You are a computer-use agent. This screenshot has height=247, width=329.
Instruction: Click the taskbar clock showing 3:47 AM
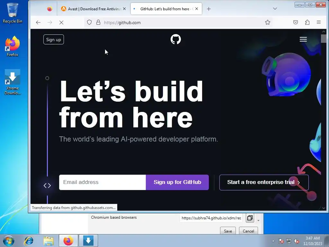click(312, 241)
